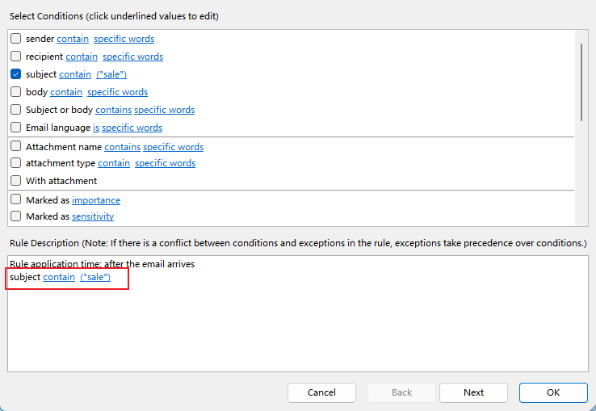This screenshot has width=596, height=411.
Task: Click the Next button
Action: coord(473,392)
